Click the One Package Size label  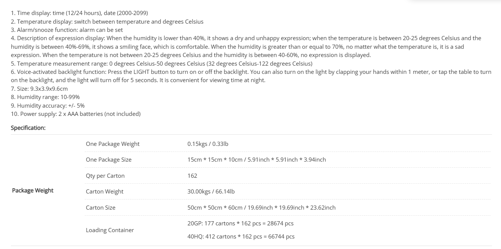click(x=109, y=160)
